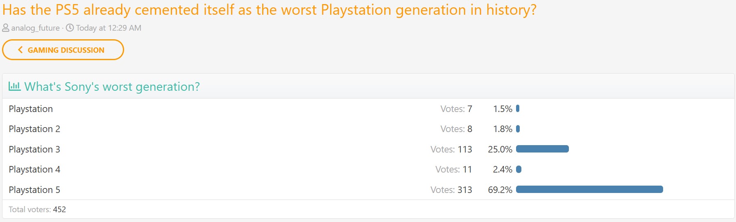Click the Playstation 5 result bar at 69.2%
This screenshot has height=222, width=736.
(589, 189)
